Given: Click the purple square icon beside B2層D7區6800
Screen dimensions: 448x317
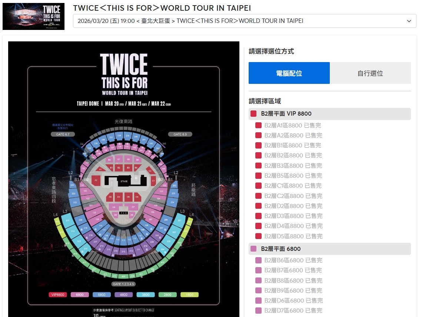Looking at the screenshot, I should tap(258, 310).
